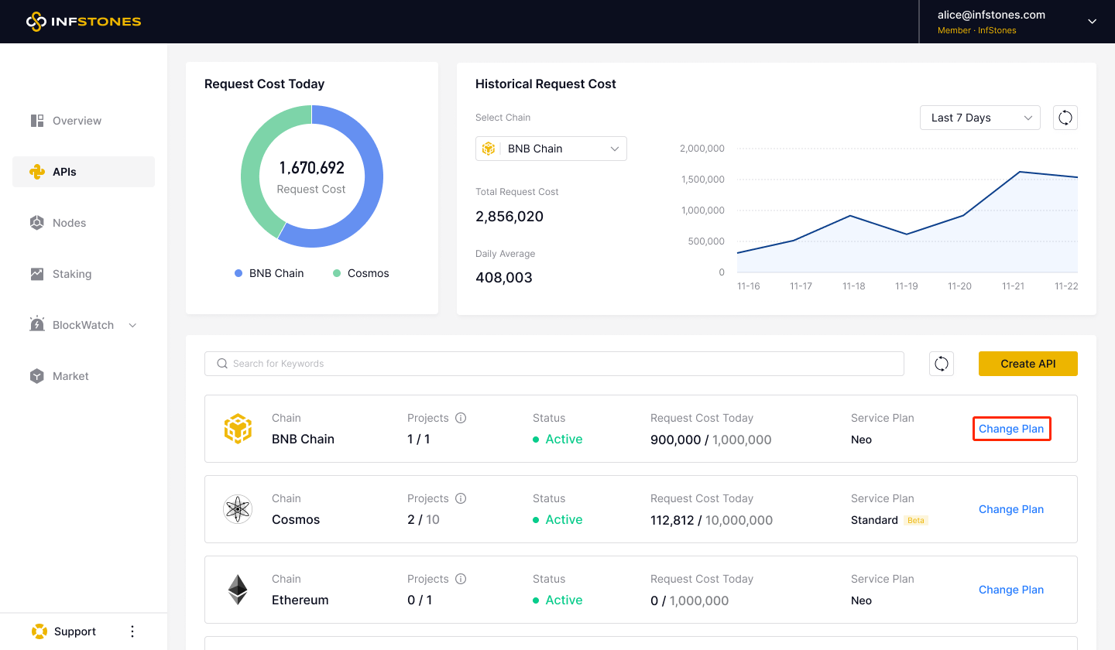
Task: Click the 1,670,692 Request Cost value
Action: (312, 168)
